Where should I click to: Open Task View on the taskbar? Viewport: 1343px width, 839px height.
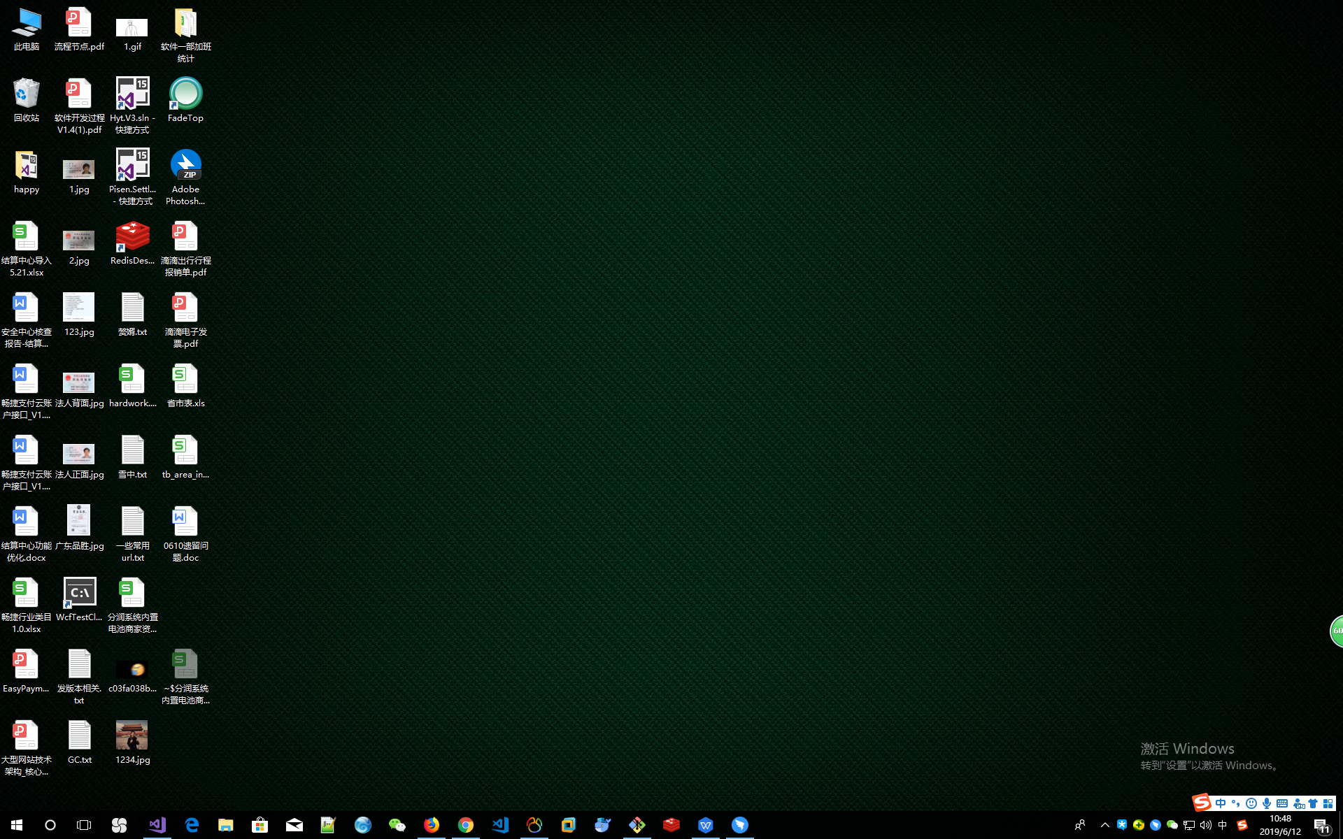click(84, 825)
